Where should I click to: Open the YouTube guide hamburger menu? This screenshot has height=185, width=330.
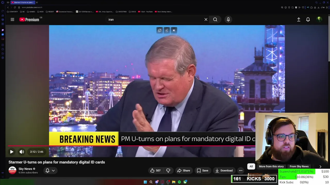point(12,20)
